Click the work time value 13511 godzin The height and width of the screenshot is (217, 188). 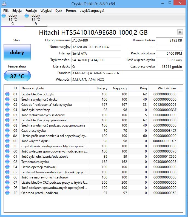pos(170,67)
